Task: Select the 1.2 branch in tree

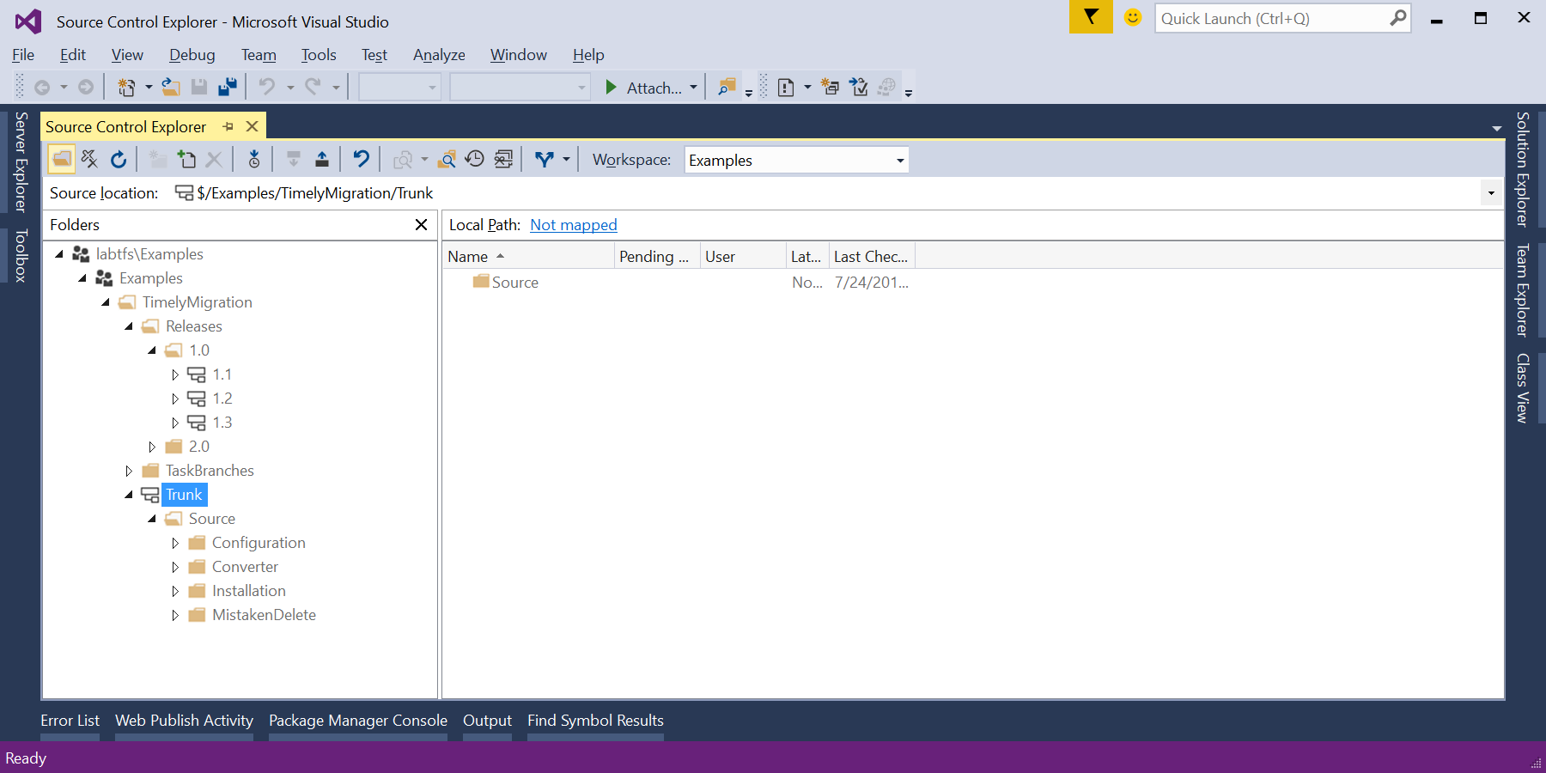Action: [222, 399]
